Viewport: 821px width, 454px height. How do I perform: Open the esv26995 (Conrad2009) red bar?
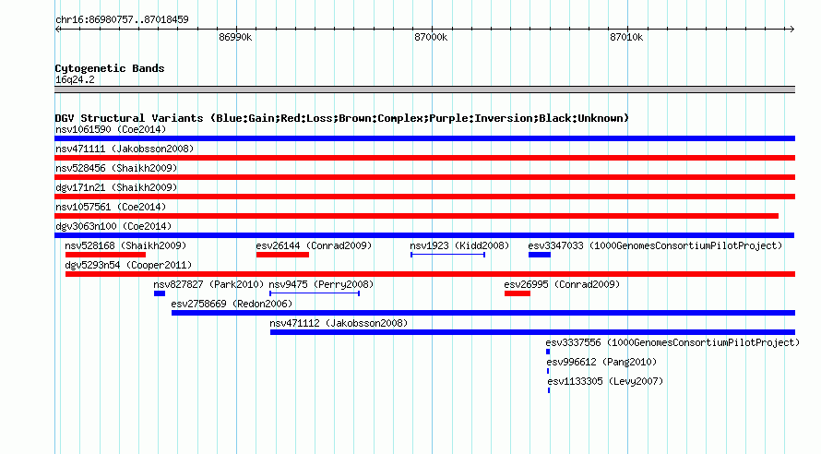(x=518, y=293)
